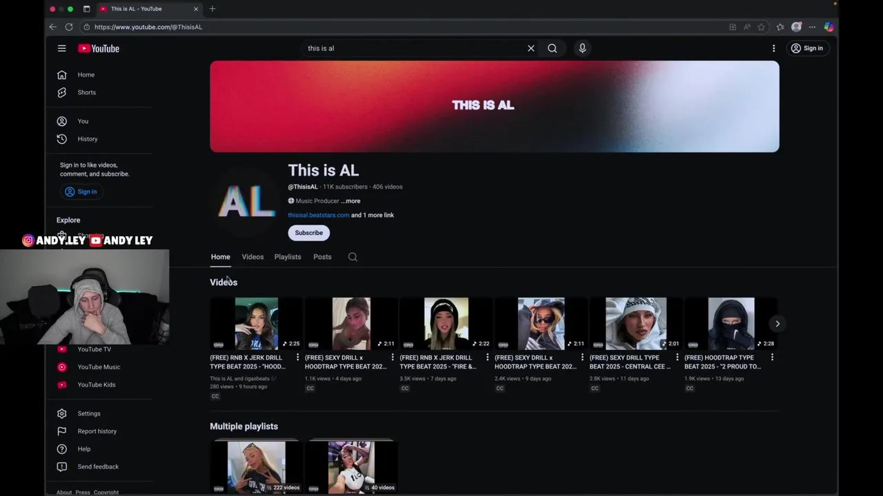Click the CC badge under first video
This screenshot has width=883, height=496.
[215, 396]
